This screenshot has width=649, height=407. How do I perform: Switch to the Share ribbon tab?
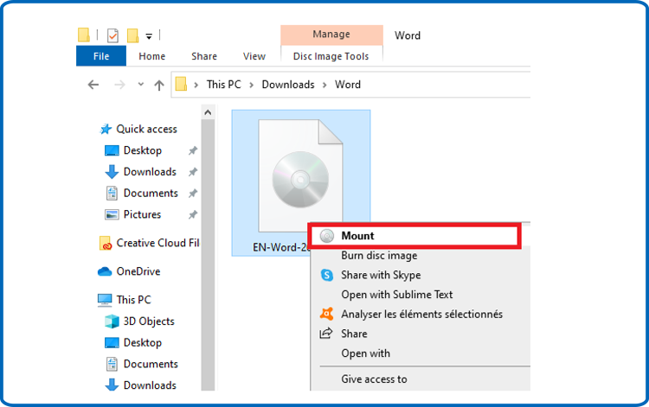click(x=204, y=56)
